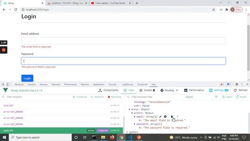Select the nblog browser tab
Screen dimensions: 250x141
pyautogui.click(x=22, y=3)
